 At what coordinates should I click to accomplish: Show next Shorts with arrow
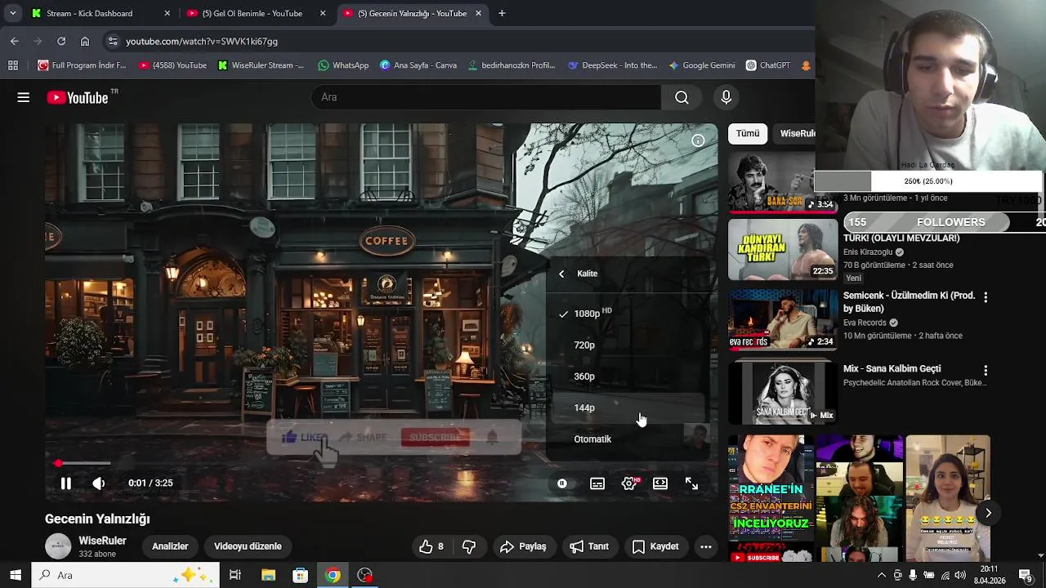[x=988, y=514]
